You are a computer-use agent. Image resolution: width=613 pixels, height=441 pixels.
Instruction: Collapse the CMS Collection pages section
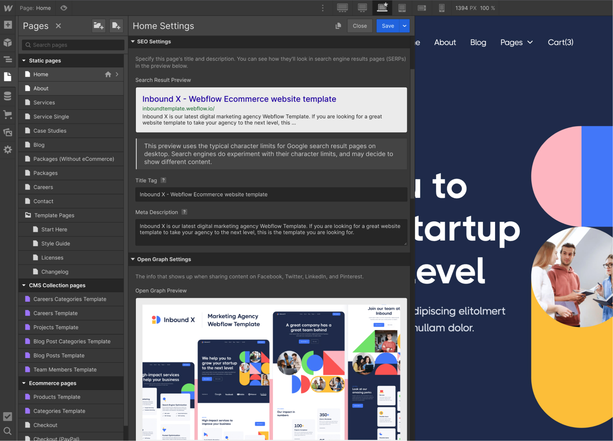24,285
